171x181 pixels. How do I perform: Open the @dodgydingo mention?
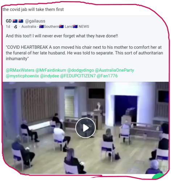[80, 70]
